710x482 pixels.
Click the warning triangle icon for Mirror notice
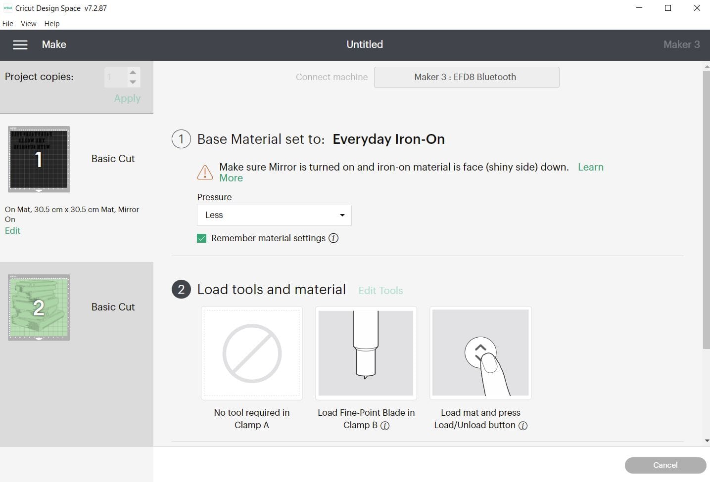click(205, 172)
